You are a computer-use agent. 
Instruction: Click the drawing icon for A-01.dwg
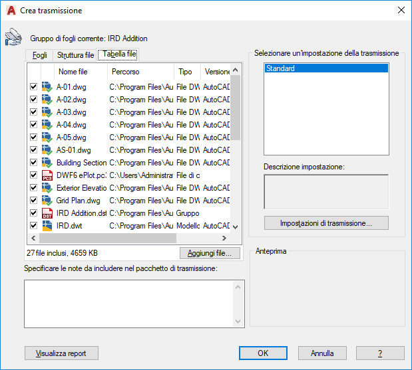click(47, 87)
